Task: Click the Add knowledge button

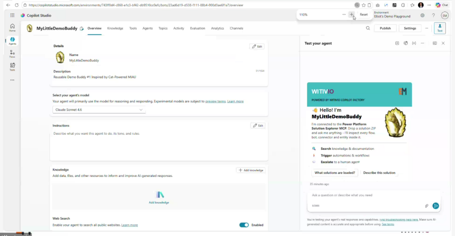Action: coord(251,170)
